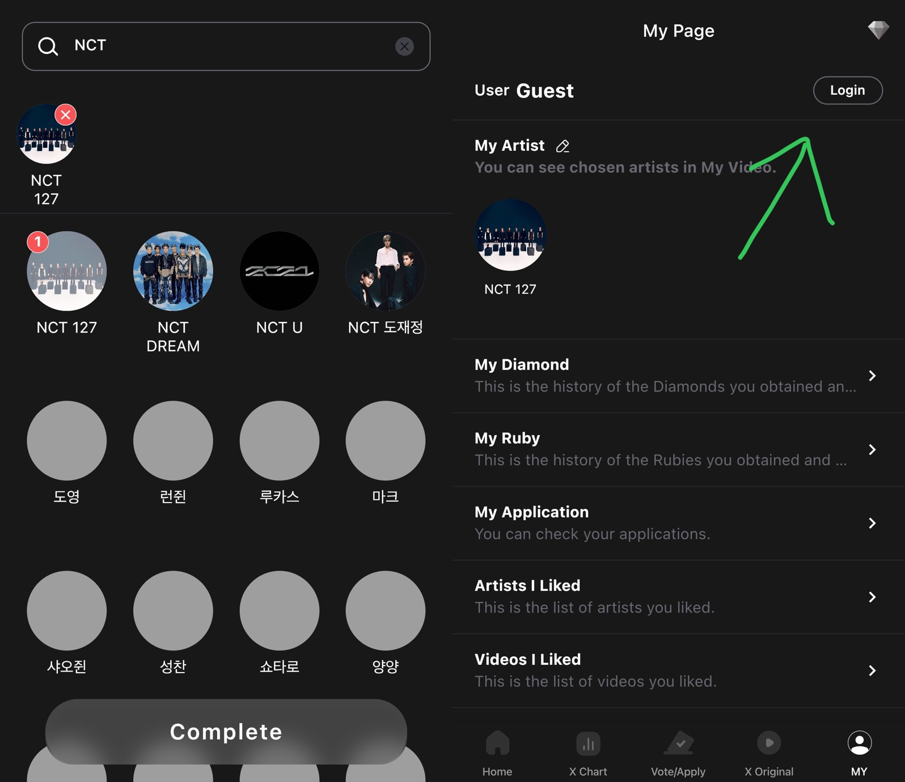This screenshot has width=905, height=782.
Task: Select the MY profile tab
Action: point(859,754)
